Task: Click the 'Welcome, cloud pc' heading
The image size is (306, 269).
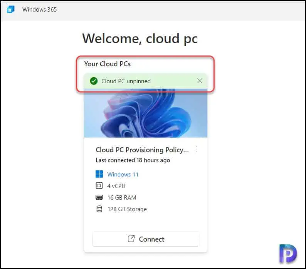Action: [140, 39]
